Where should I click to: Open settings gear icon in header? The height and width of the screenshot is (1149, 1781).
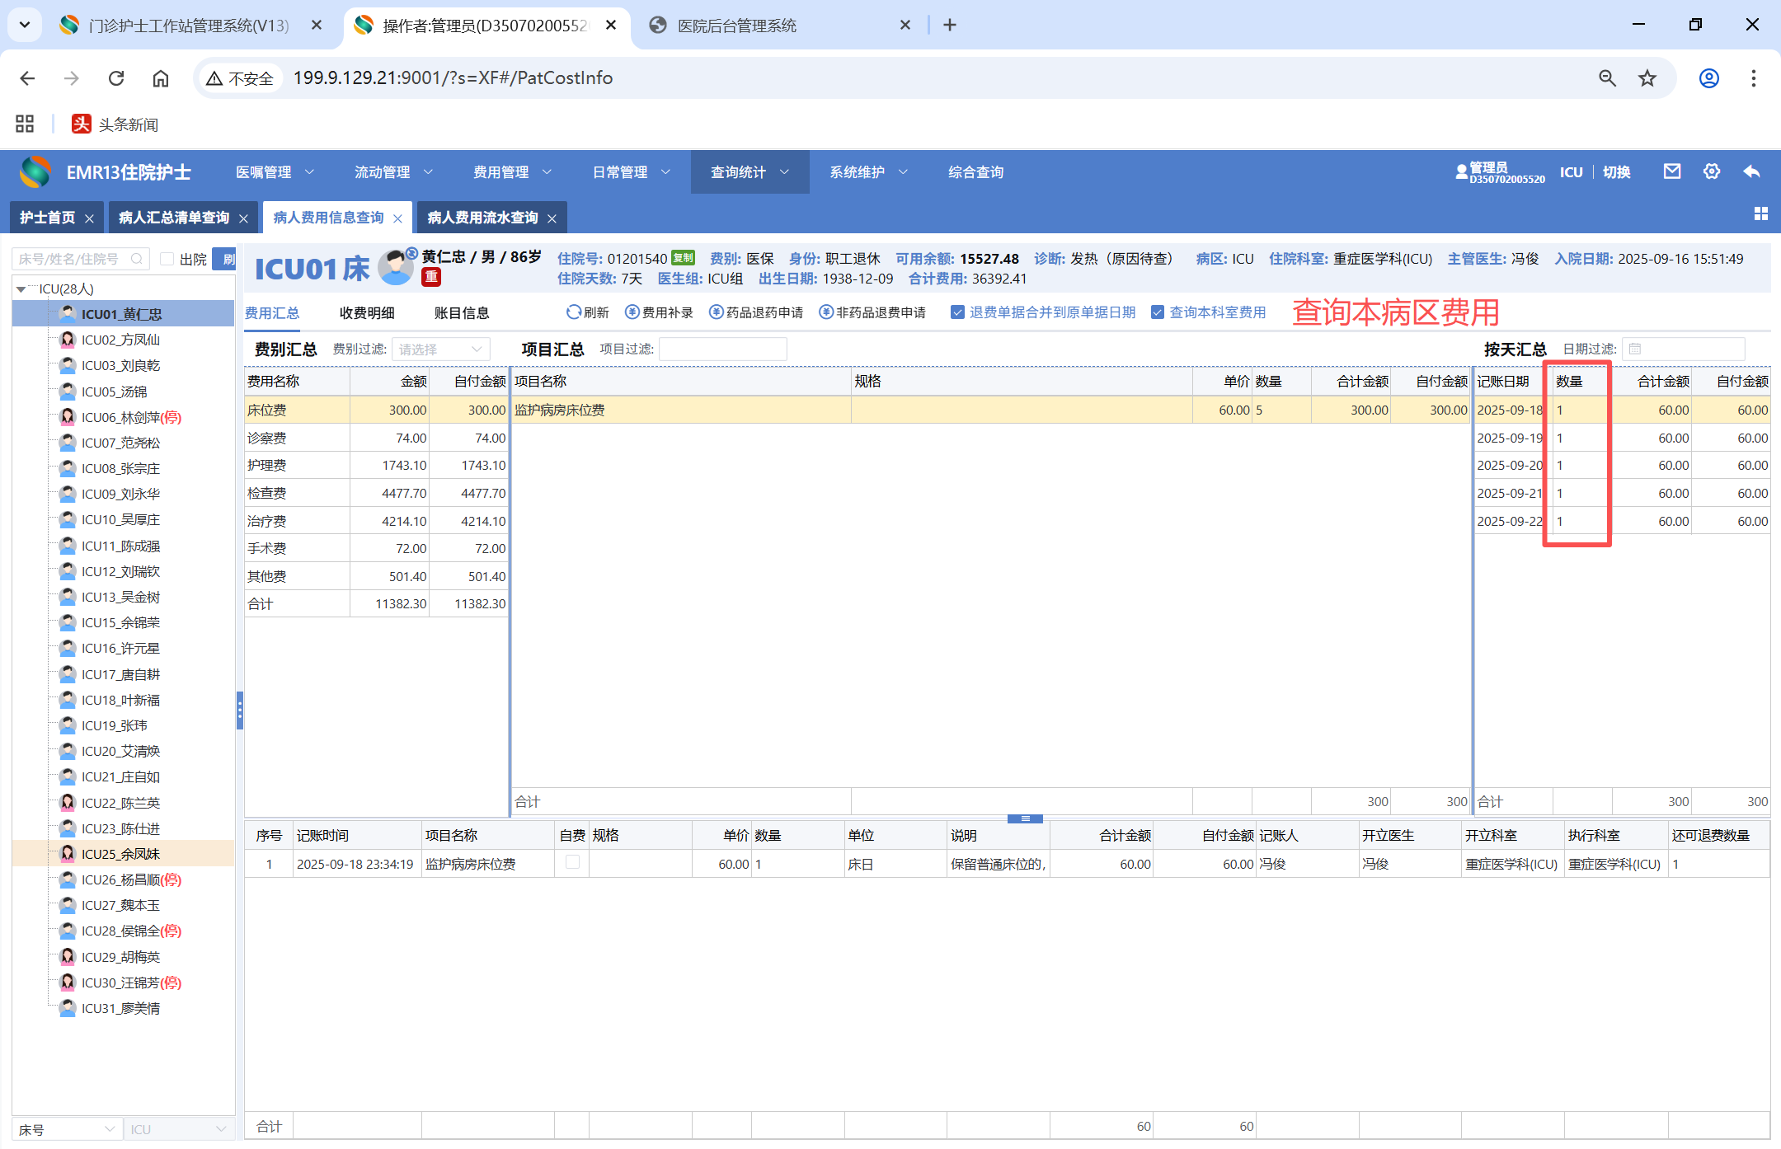tap(1712, 171)
